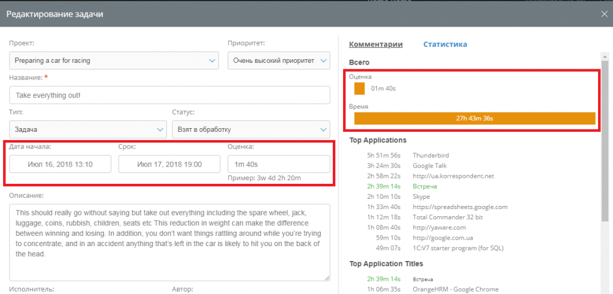Expand the Priority dropdown
Screen dimensions: 613x294
[x=278, y=60]
